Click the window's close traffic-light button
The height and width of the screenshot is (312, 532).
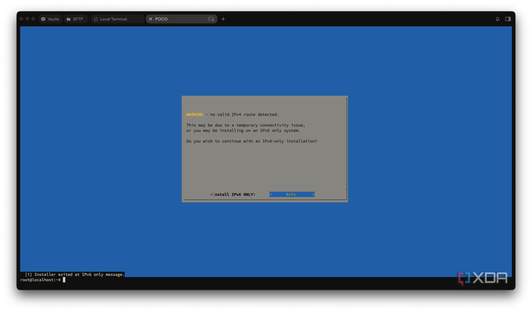coord(21,19)
